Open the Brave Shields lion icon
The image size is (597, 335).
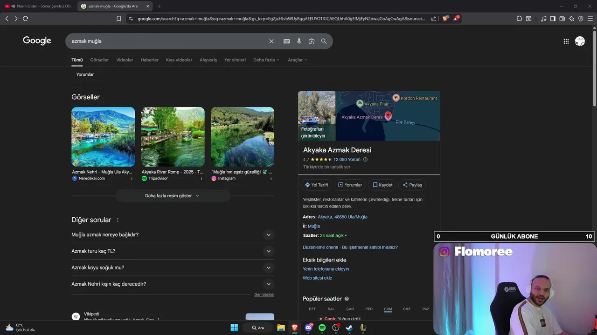[x=445, y=19]
